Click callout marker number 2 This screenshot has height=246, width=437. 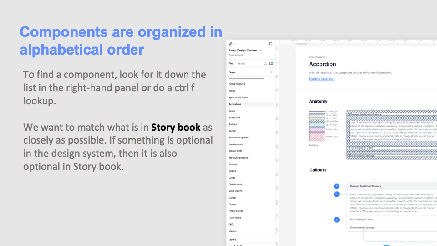tap(336, 195)
